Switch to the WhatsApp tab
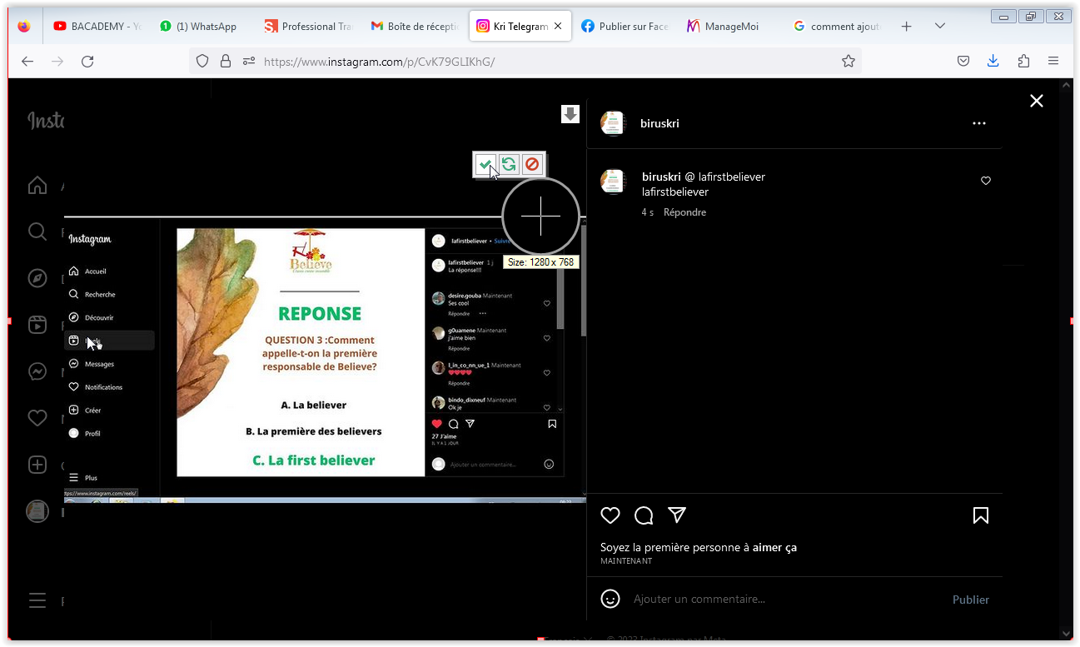 (x=204, y=27)
